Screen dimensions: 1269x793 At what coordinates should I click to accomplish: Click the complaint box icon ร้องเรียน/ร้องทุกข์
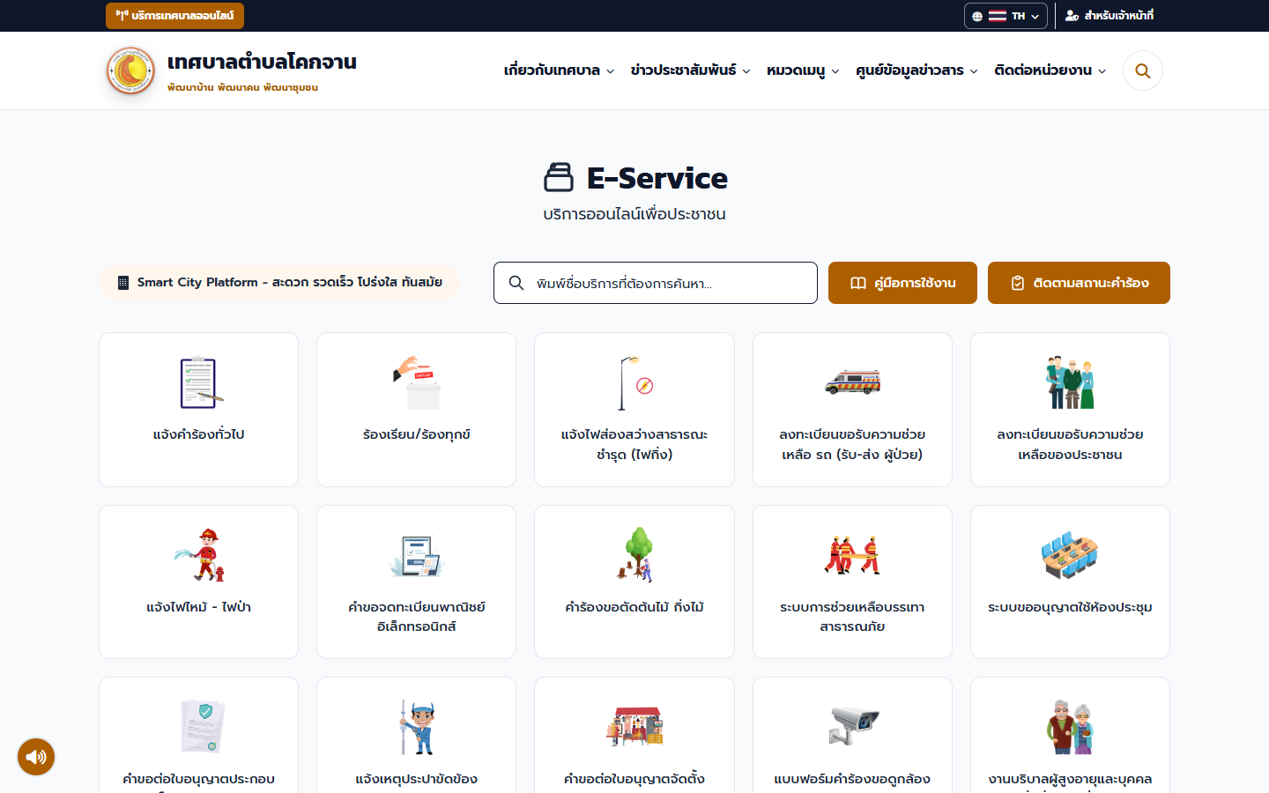pos(416,382)
